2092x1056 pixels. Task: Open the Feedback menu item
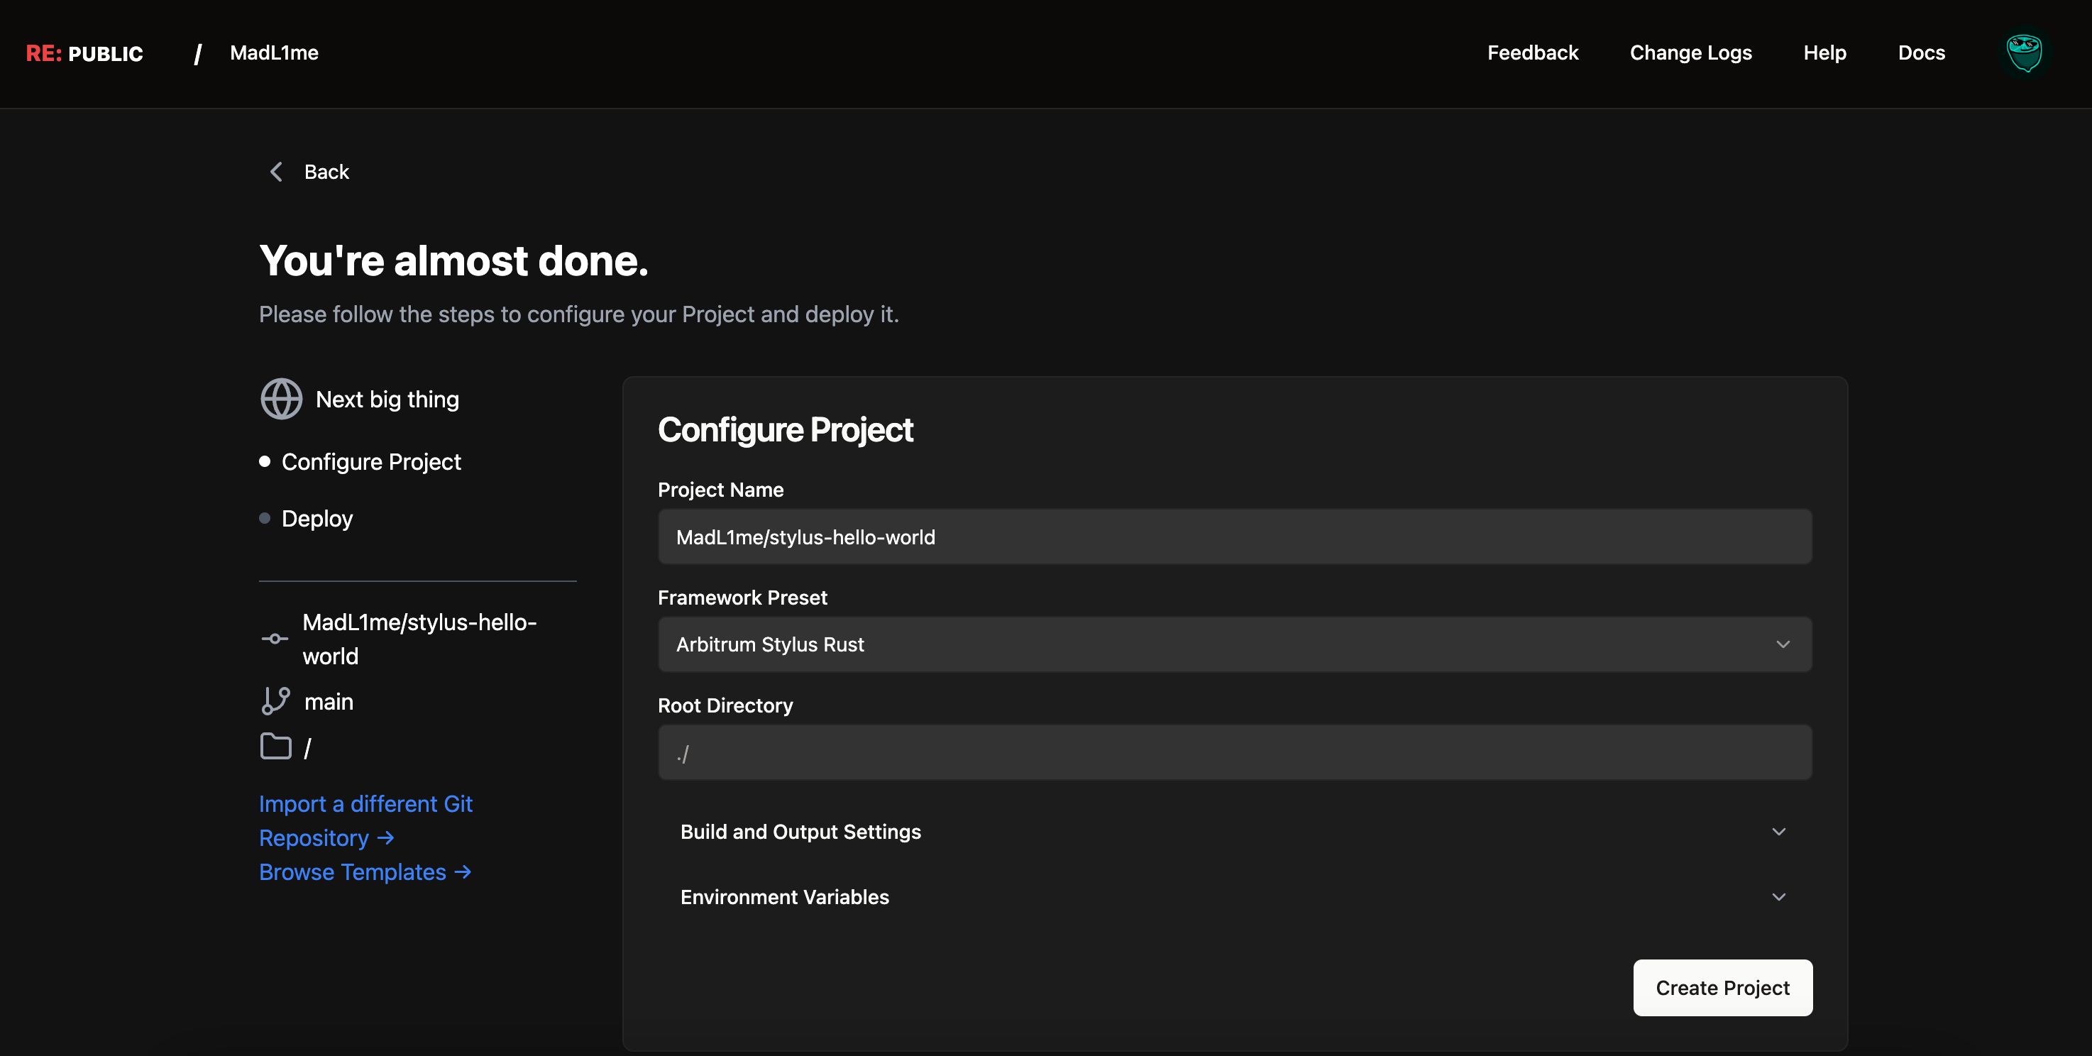click(x=1535, y=53)
